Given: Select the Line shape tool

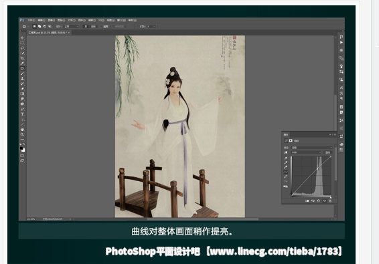Looking at the screenshot, I should pyautogui.click(x=22, y=124).
